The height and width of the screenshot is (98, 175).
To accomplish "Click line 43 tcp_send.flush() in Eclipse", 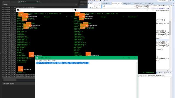I will (142, 7).
